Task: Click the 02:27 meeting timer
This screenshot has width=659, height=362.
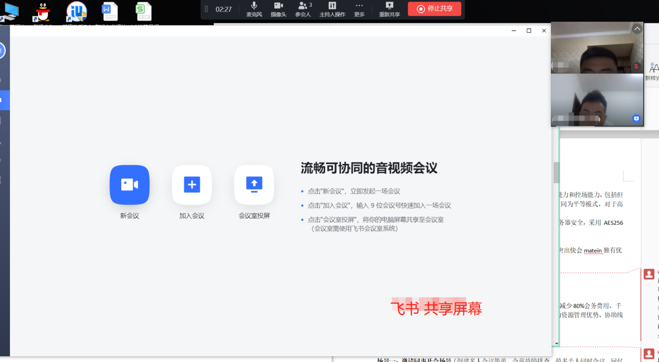Action: pyautogui.click(x=224, y=9)
